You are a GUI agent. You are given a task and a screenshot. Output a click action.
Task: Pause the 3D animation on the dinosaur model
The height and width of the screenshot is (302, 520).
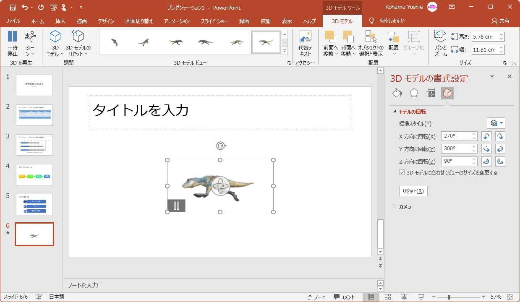pyautogui.click(x=176, y=206)
